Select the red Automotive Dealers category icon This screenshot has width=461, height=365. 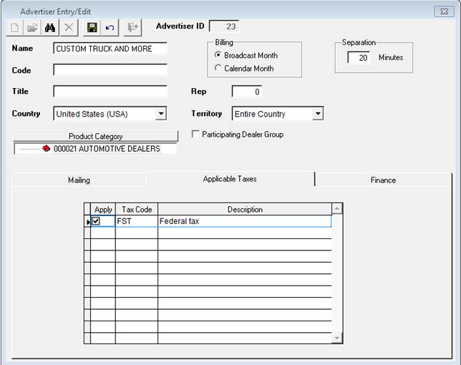[x=47, y=149]
